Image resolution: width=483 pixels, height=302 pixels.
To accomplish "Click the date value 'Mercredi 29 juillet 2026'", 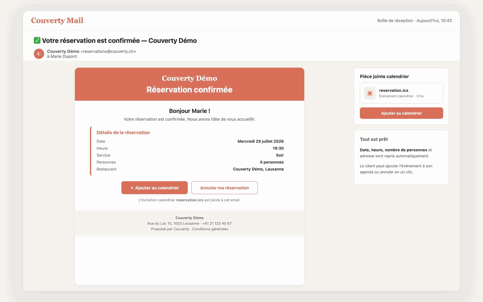I will click(261, 141).
